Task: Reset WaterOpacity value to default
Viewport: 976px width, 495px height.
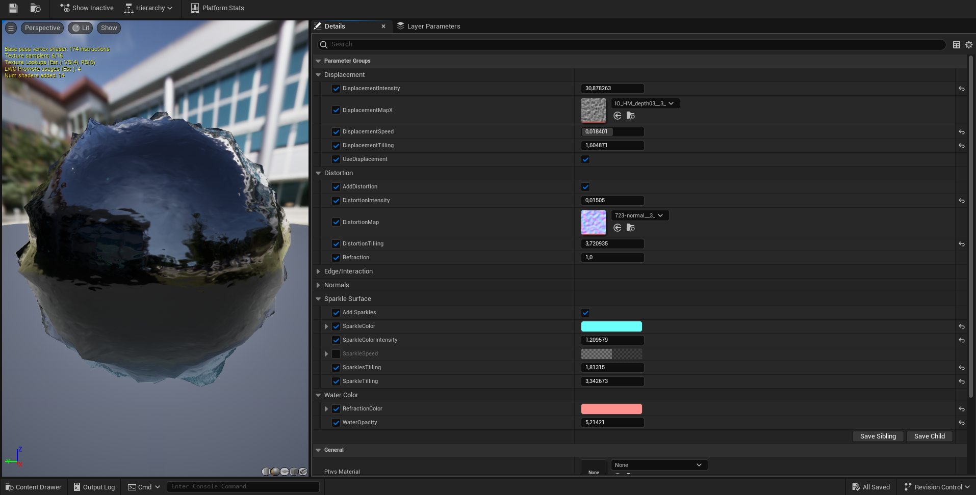Action: coord(961,423)
